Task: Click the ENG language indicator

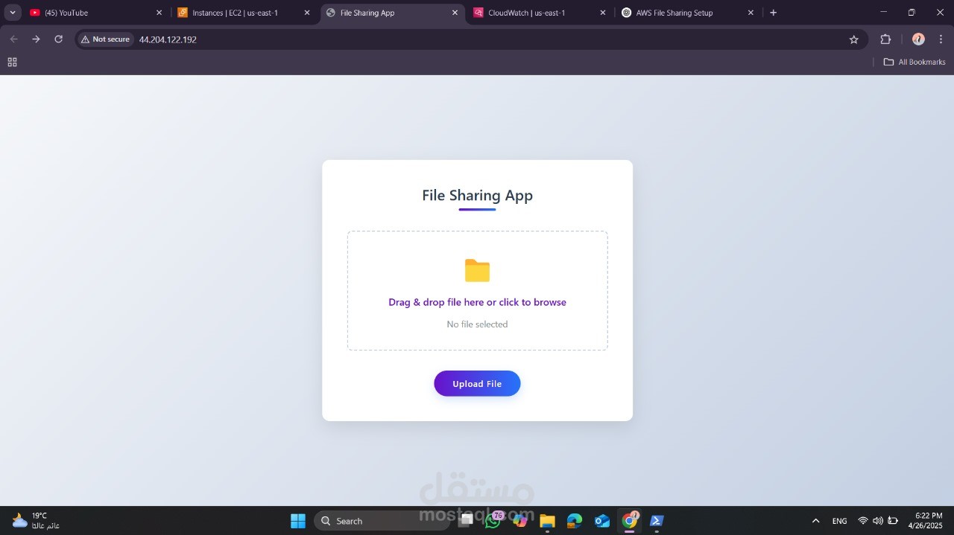Action: click(839, 521)
